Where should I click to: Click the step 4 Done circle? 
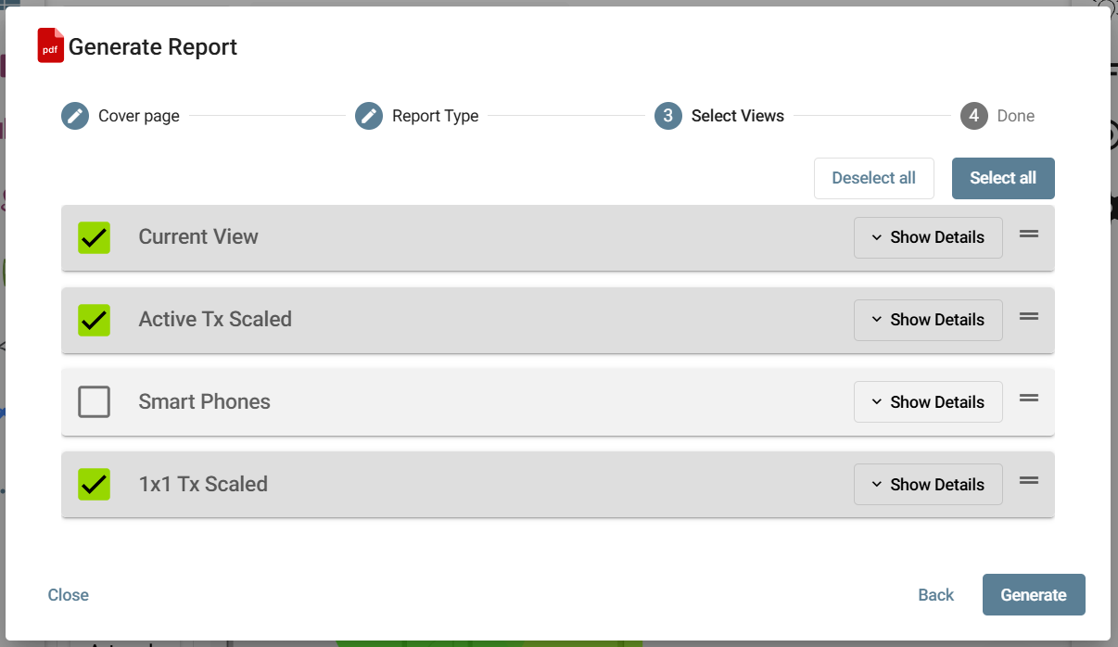pyautogui.click(x=974, y=116)
